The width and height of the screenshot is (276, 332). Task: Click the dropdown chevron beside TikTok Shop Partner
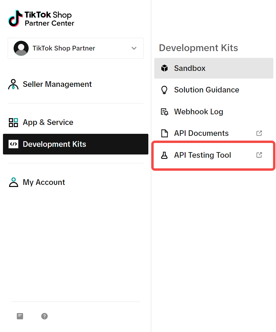point(134,48)
